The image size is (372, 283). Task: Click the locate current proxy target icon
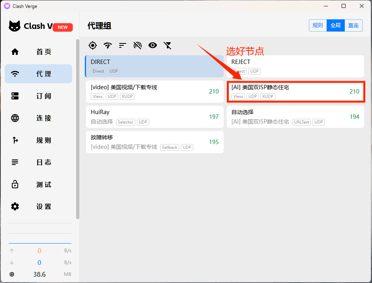(x=93, y=45)
